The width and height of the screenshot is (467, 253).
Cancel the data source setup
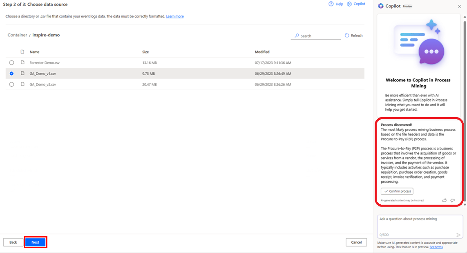point(356,242)
